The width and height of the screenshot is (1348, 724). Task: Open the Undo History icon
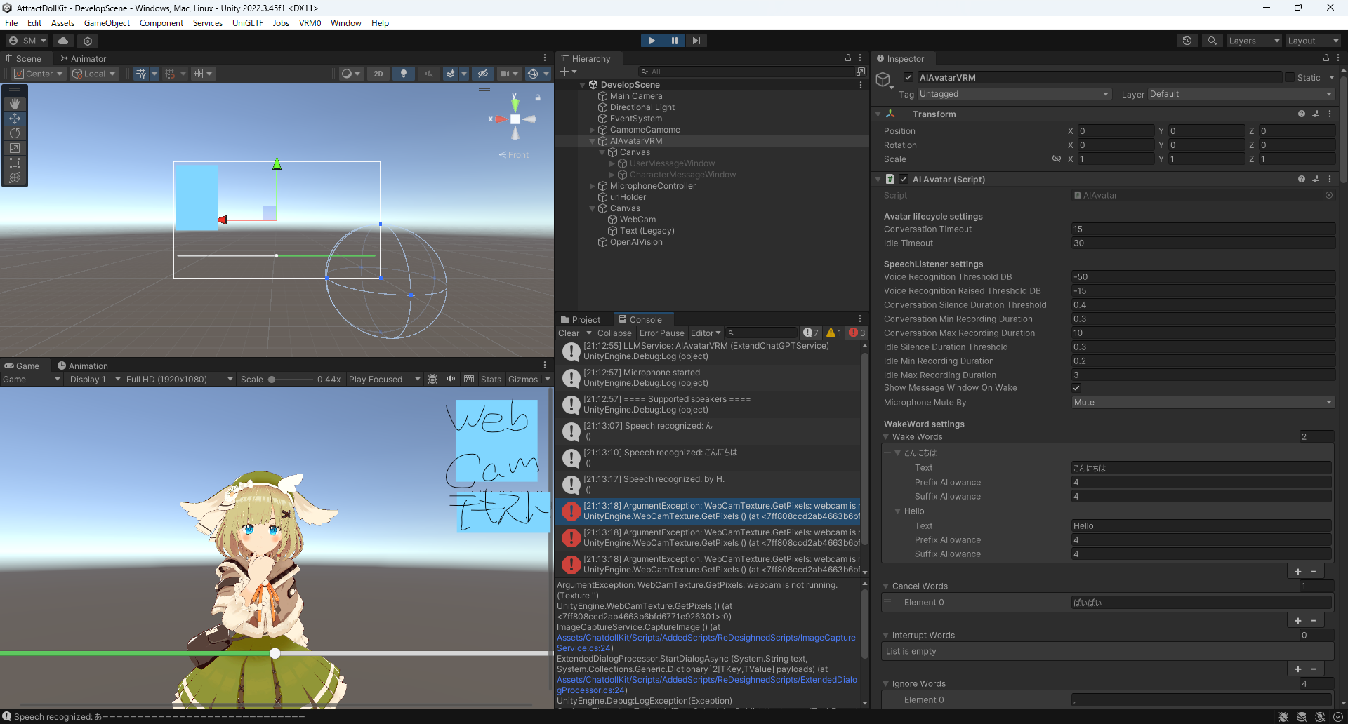tap(1187, 41)
